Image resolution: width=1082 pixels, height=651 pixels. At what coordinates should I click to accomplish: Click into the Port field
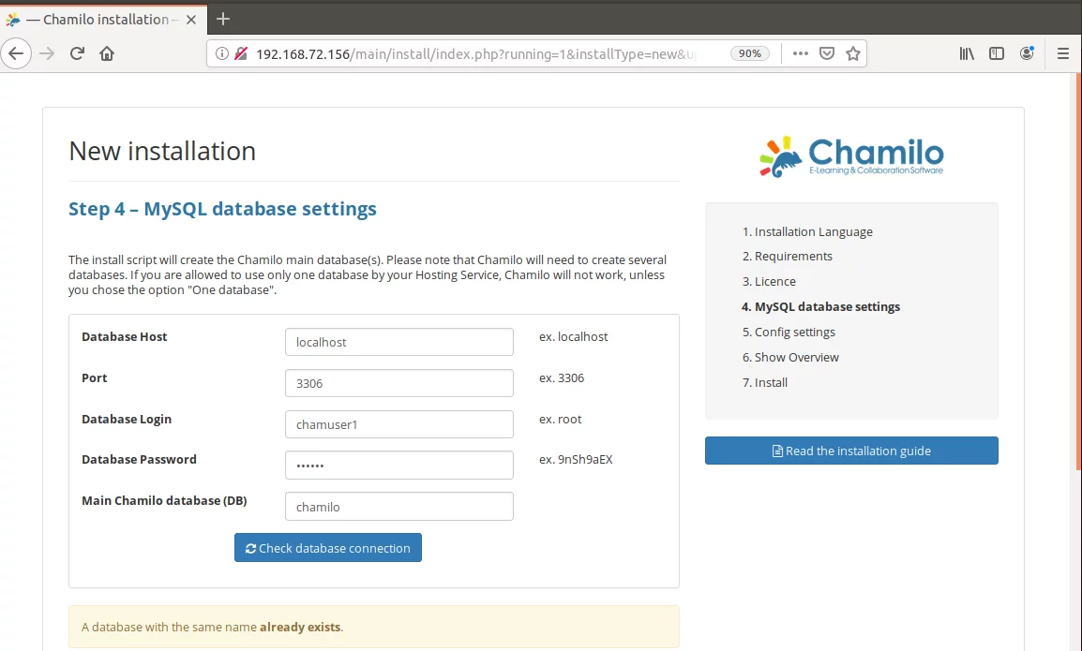(398, 383)
